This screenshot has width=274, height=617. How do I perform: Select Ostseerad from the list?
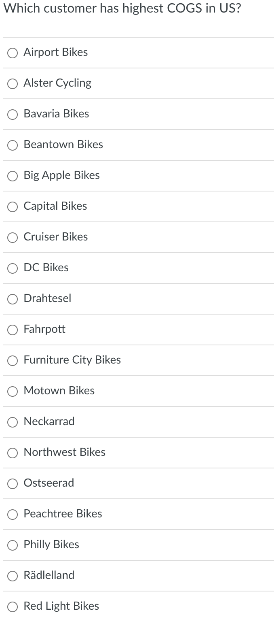coord(12,484)
